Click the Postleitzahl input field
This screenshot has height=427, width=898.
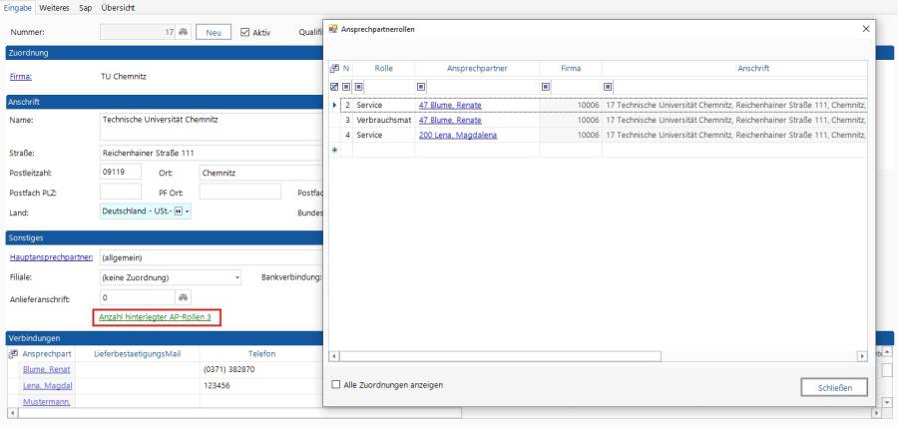click(121, 172)
